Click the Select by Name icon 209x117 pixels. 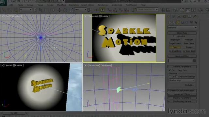41,10
